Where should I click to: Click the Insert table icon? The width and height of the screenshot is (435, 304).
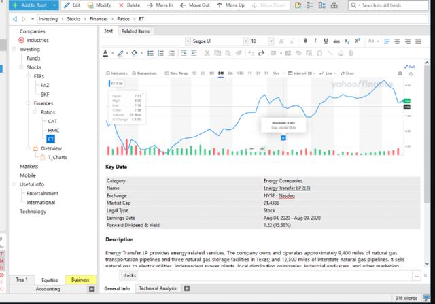coord(273,53)
